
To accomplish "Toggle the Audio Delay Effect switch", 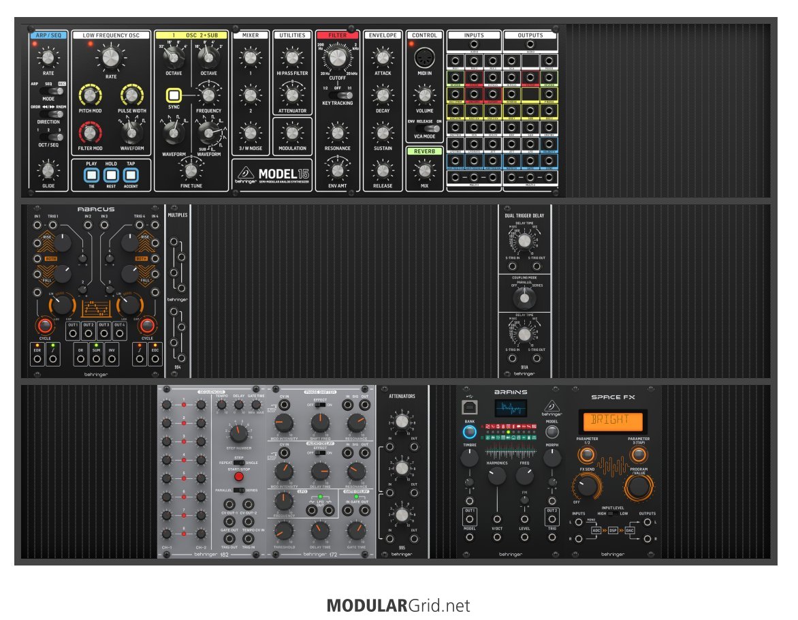I will 319,452.
